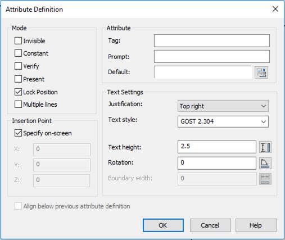Enable the Verify mode checkbox
The image size is (285, 240).
tap(18, 66)
